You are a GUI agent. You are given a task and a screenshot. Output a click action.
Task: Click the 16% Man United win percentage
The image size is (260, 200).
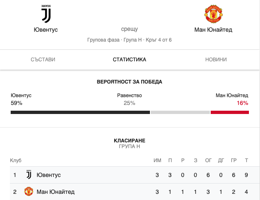[x=242, y=103]
